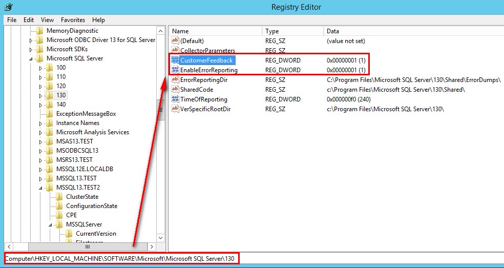The image size is (504, 268).
Task: Click the folder icon for key 120
Action: pos(49,86)
